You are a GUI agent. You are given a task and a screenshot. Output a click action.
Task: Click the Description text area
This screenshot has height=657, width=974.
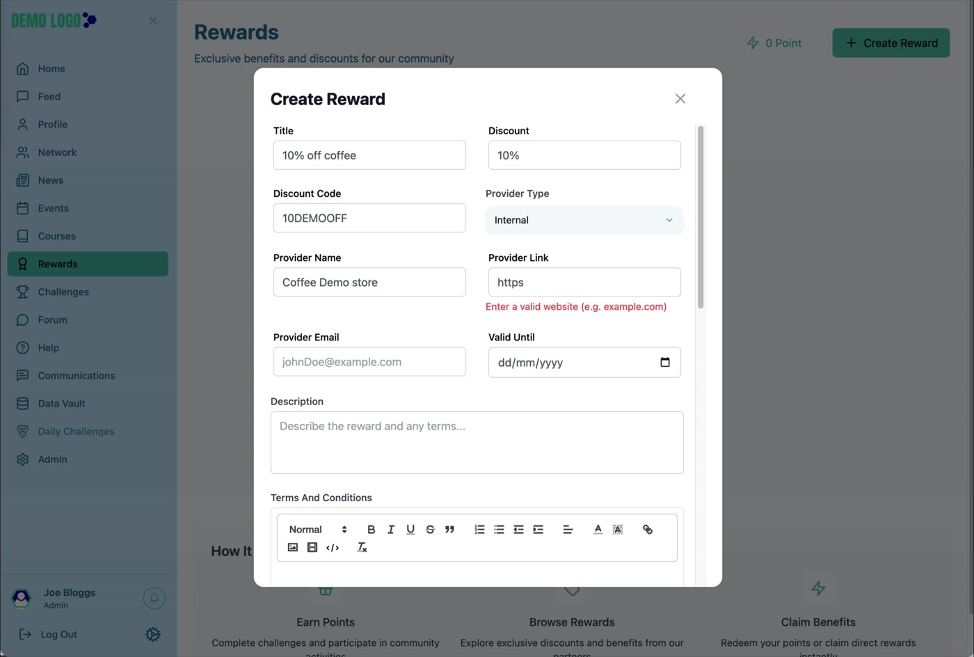[477, 443]
